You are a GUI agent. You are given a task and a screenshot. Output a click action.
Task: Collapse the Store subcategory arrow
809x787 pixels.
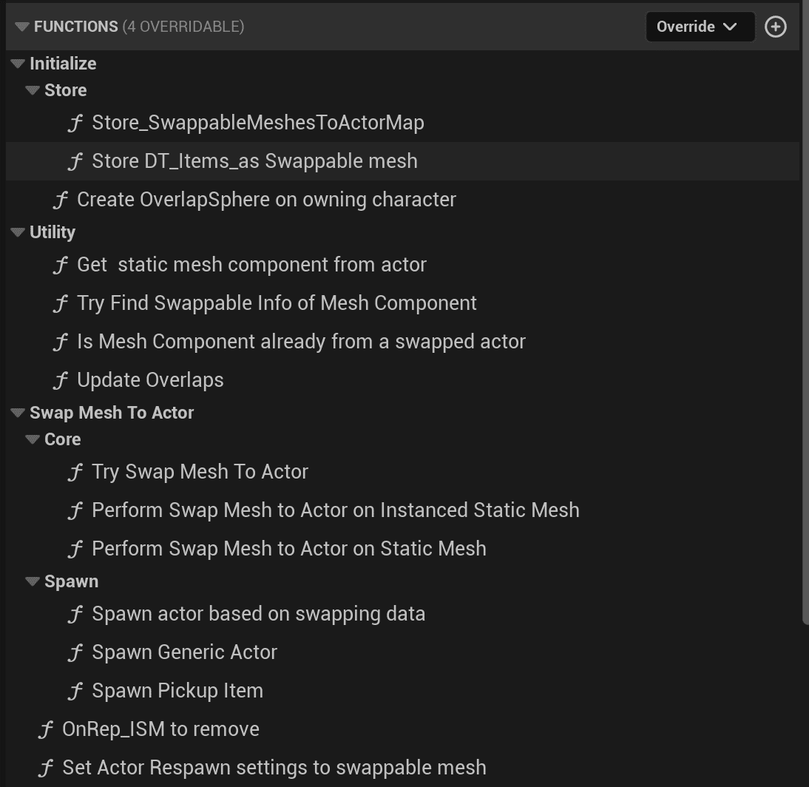tap(33, 90)
